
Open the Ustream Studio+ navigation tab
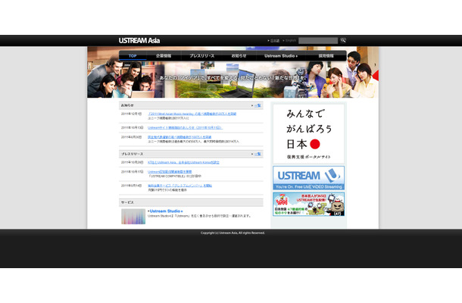pos(281,56)
